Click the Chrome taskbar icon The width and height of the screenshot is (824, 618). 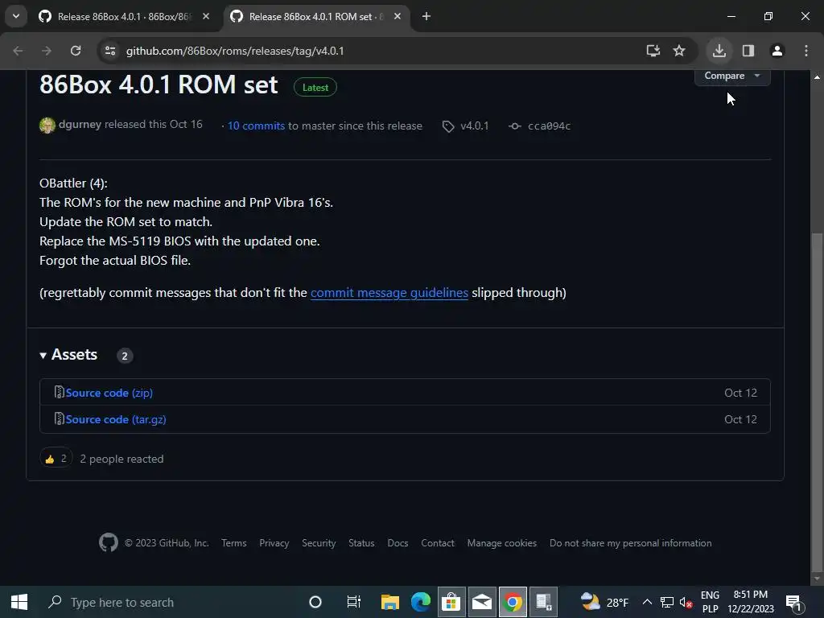[x=513, y=602]
